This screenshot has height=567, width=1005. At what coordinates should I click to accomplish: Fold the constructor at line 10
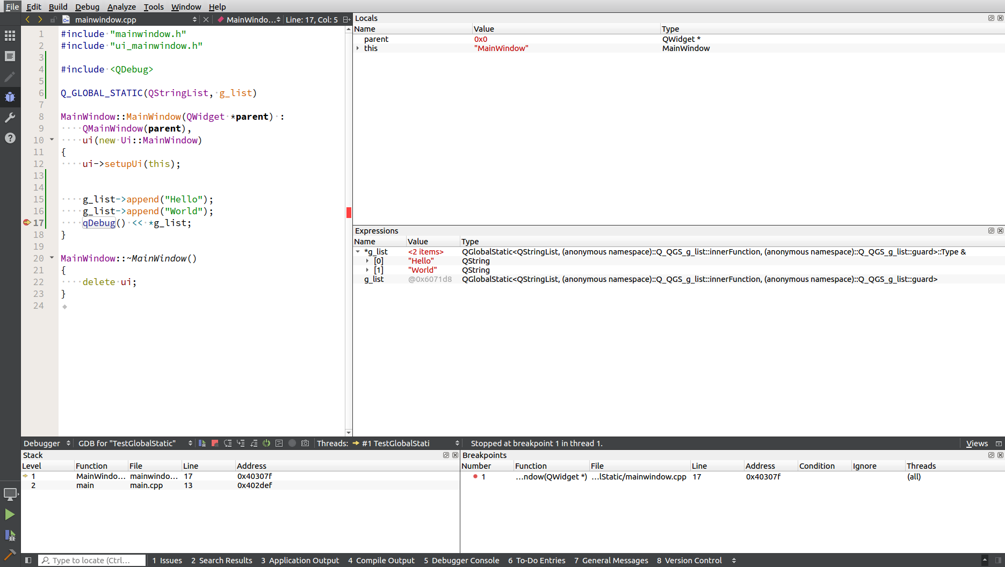(x=52, y=140)
